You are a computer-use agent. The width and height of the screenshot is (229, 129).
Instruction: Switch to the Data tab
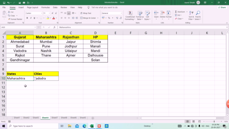point(55,8)
